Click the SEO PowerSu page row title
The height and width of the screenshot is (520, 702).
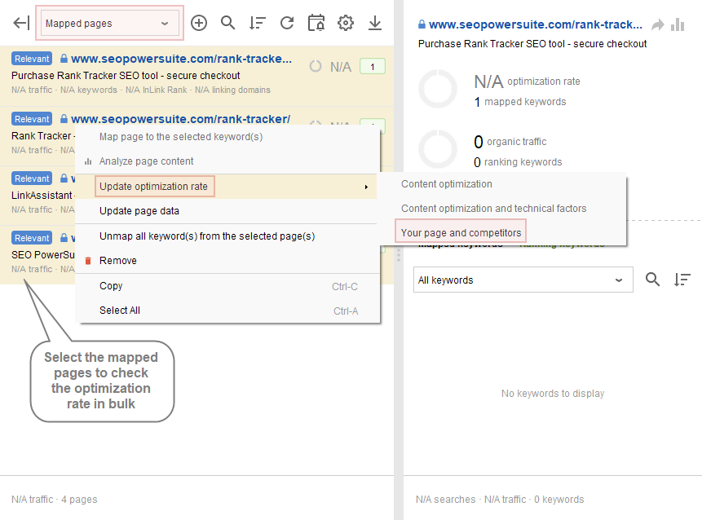[x=43, y=254]
